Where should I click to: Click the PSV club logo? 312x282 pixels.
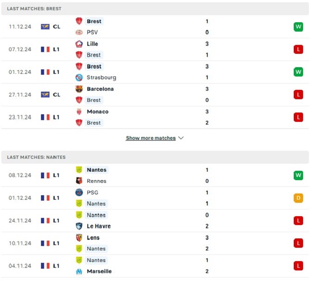(79, 32)
